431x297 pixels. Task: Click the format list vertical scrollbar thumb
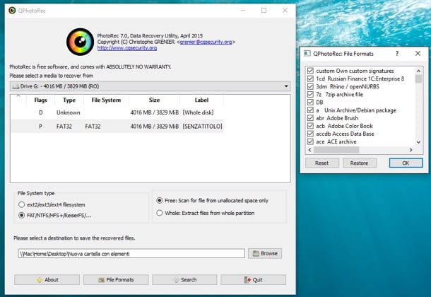point(418,78)
